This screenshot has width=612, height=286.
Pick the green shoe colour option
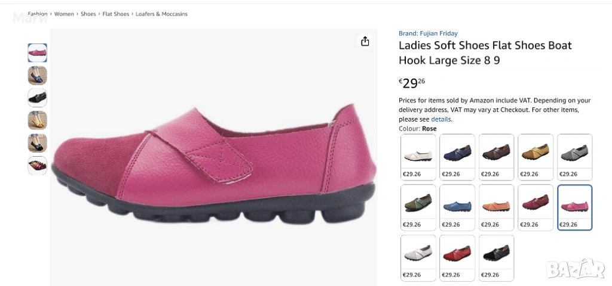[x=418, y=207]
